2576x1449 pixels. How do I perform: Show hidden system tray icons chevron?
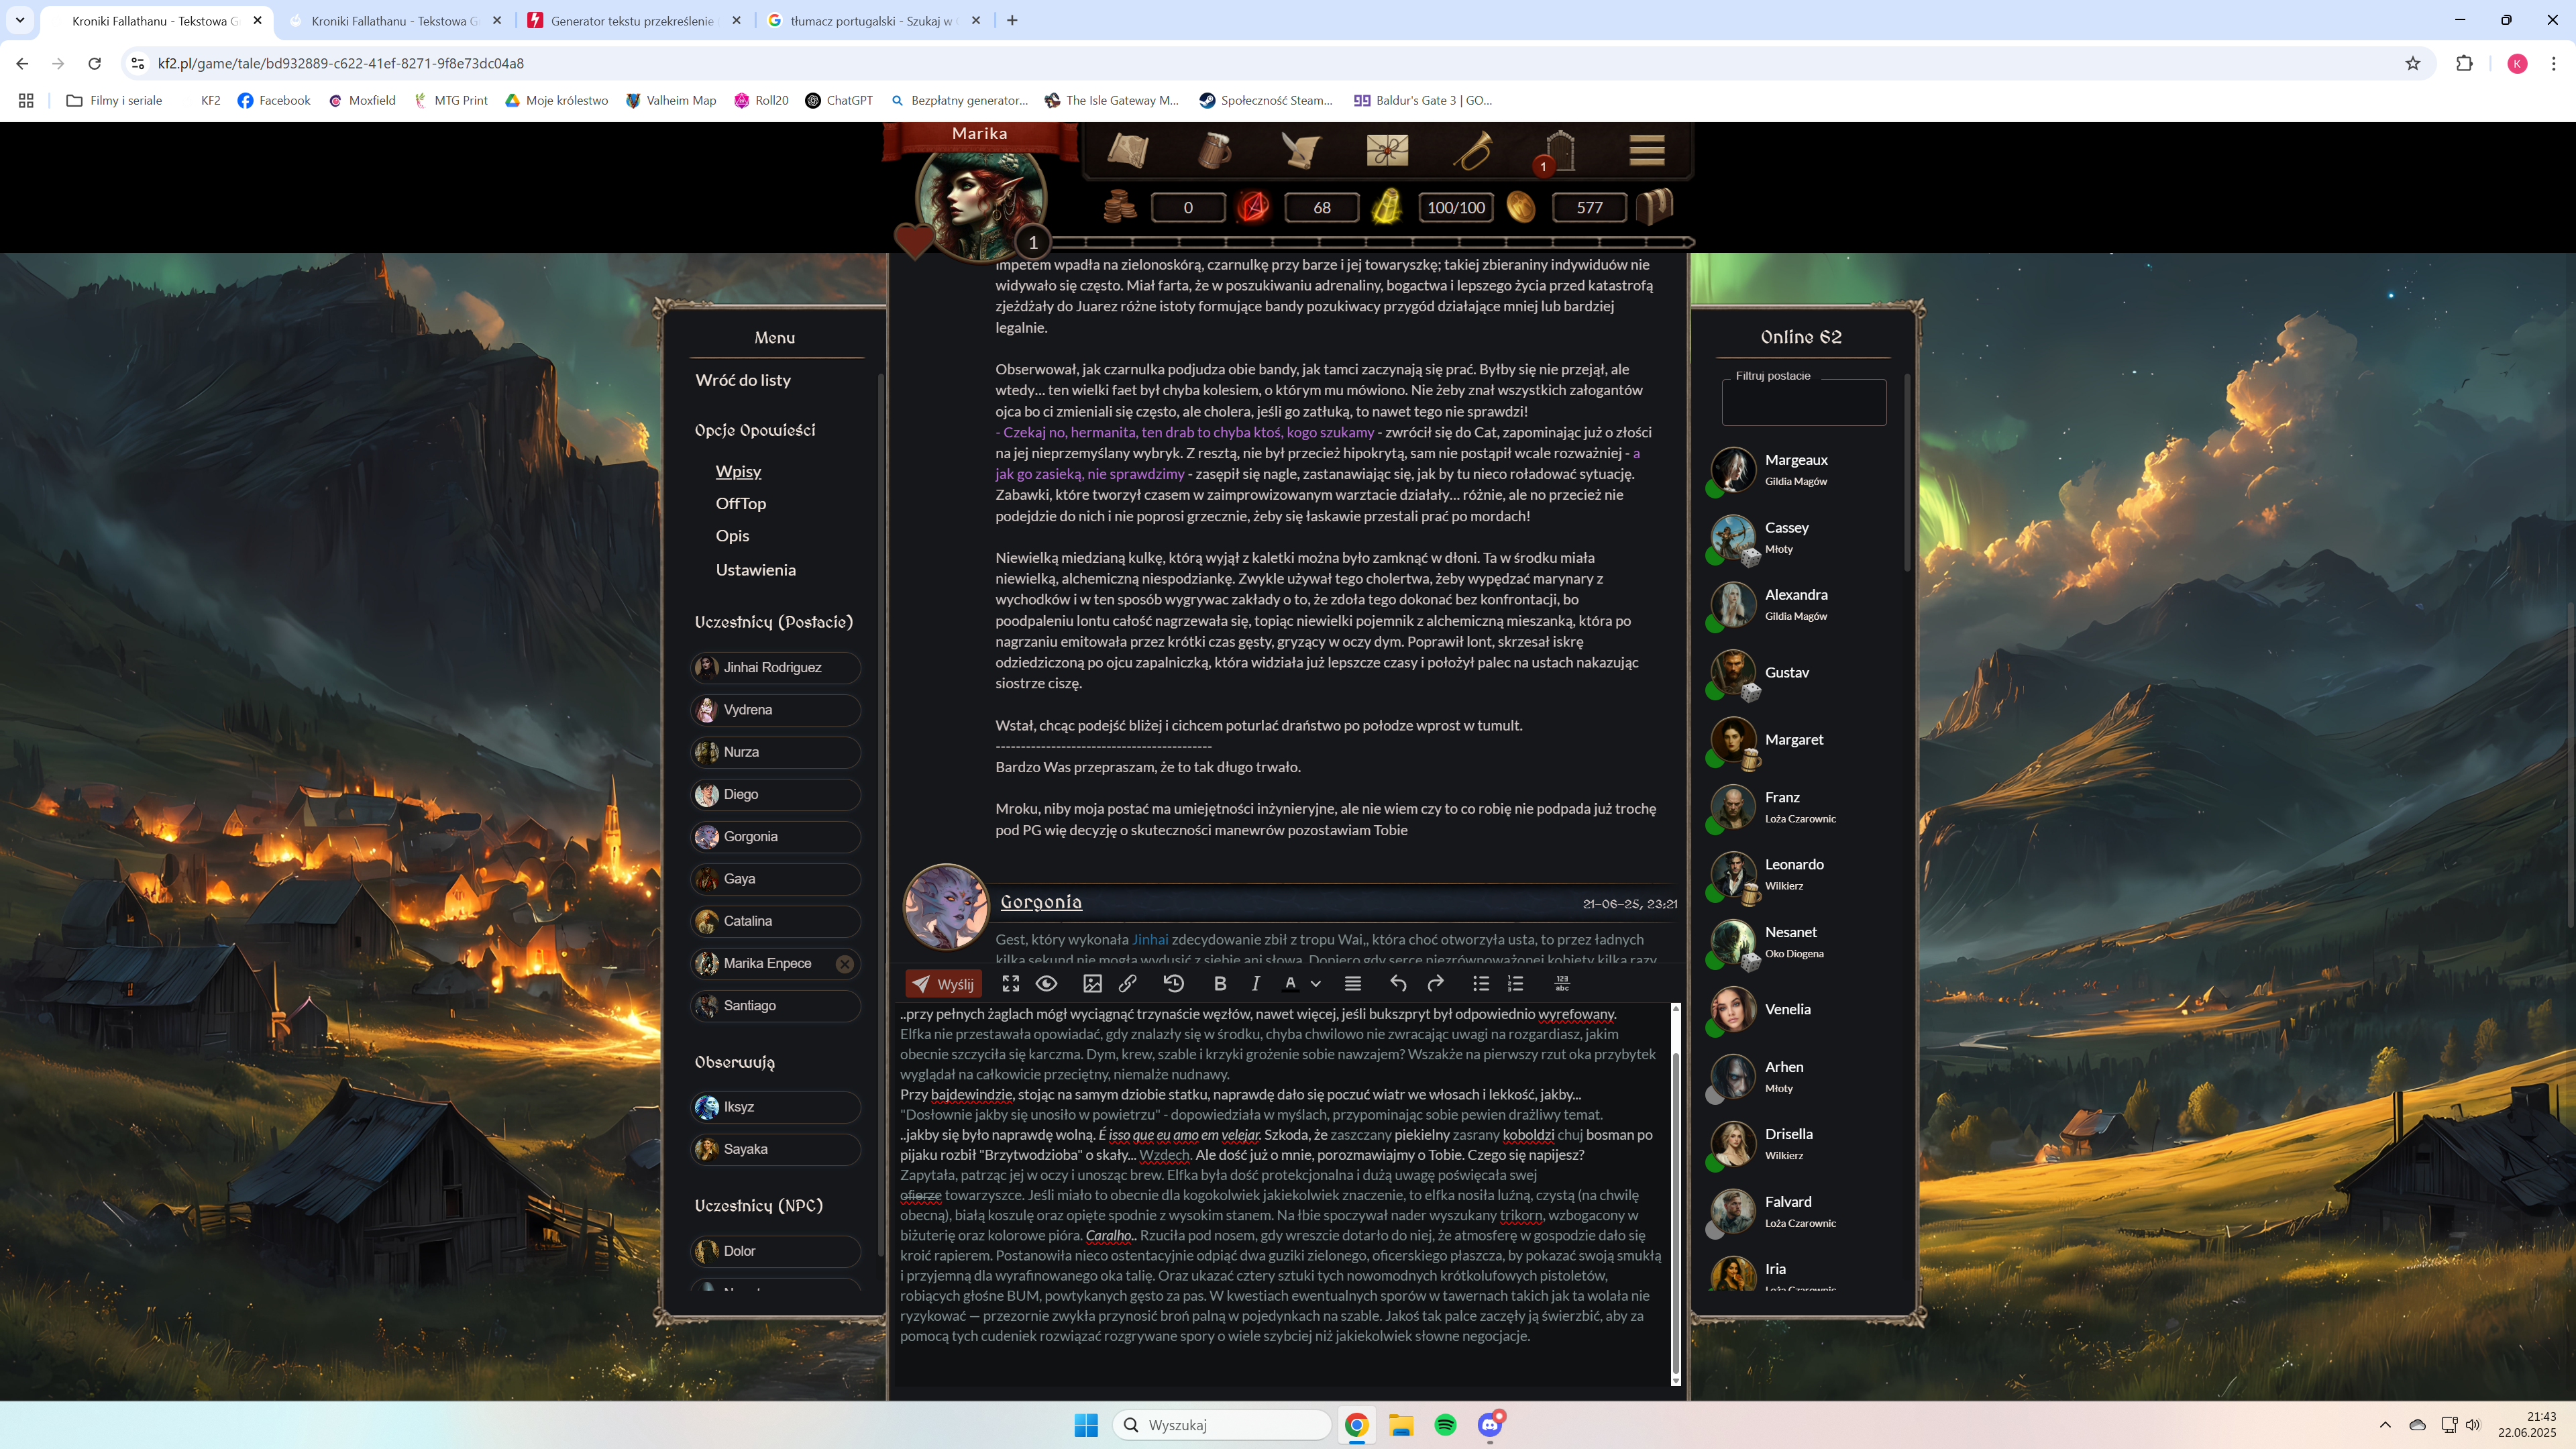click(2385, 1424)
